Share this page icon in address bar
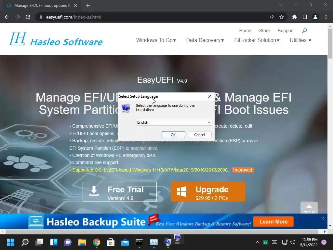The width and height of the screenshot is (333, 250). click(271, 17)
